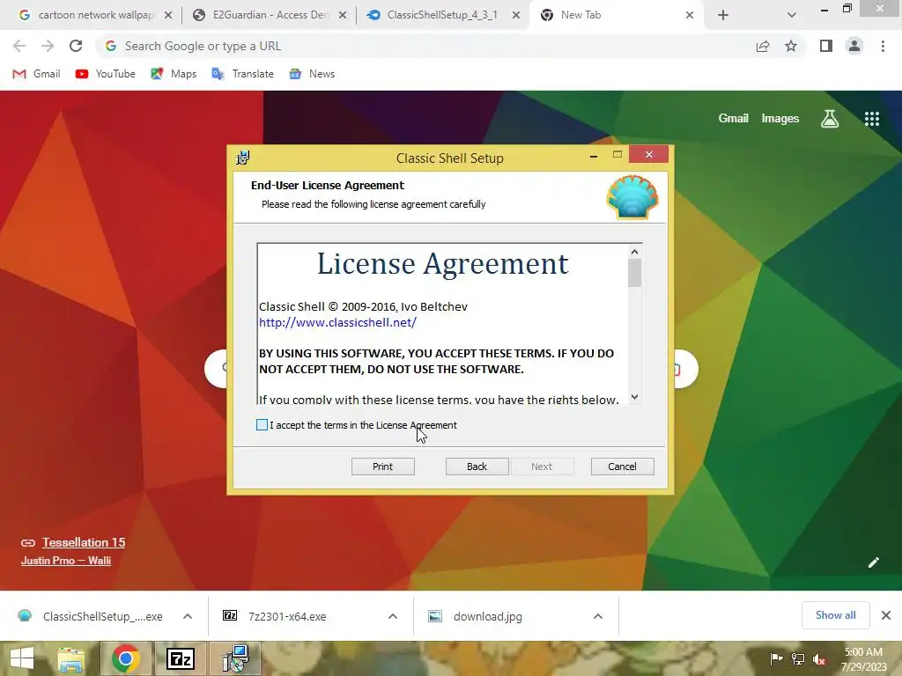Image resolution: width=902 pixels, height=676 pixels.
Task: Close the ClassicShellSetup tab
Action: point(516,16)
